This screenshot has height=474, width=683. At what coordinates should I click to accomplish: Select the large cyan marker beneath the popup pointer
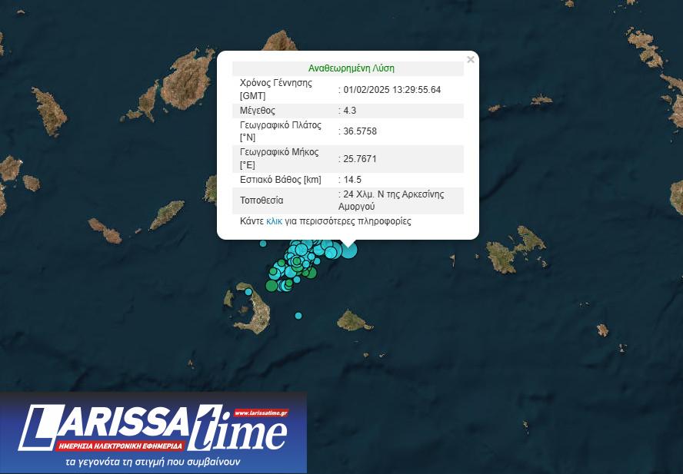[348, 250]
